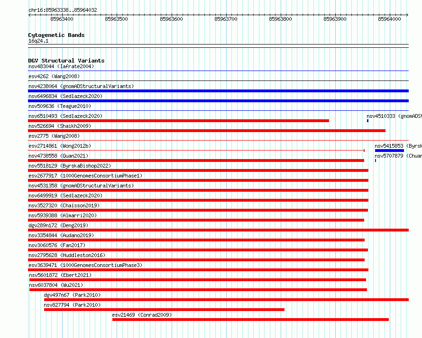Click the nsv827794 (Park2010) red bar
The height and width of the screenshot is (338, 422).
(164, 310)
